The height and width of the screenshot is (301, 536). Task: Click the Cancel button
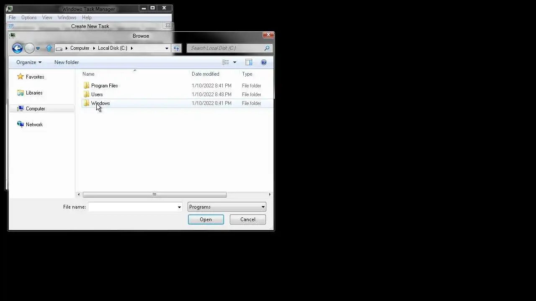247,219
